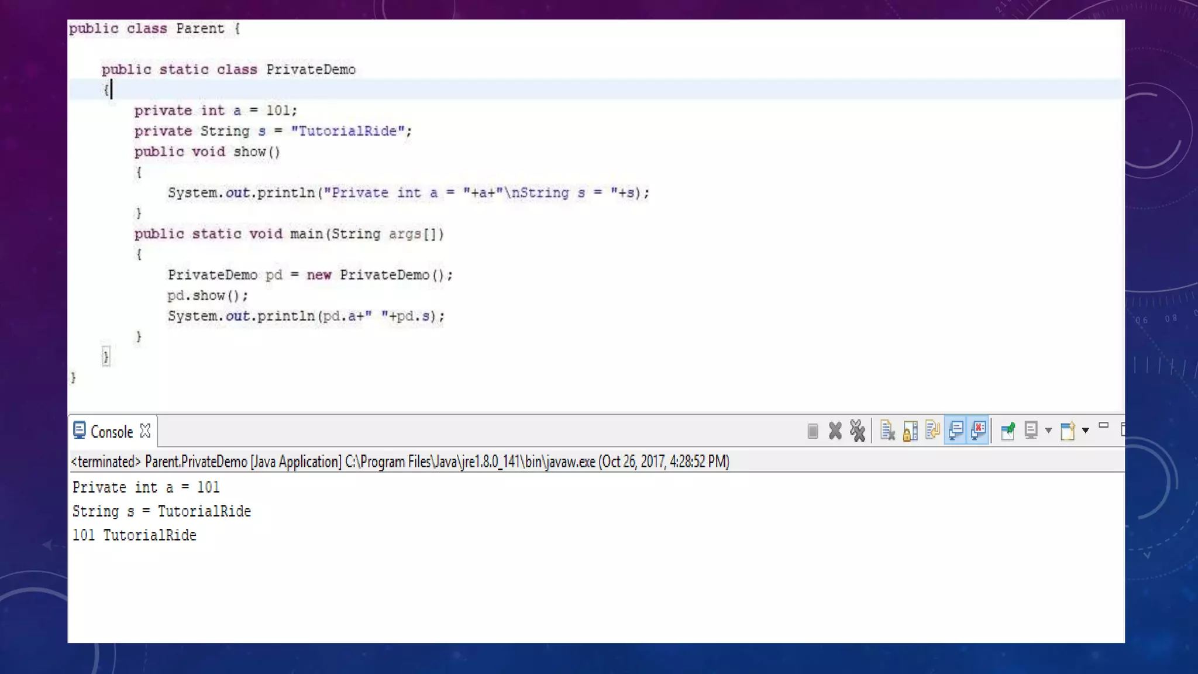Click the "TutorialRide" string literal in code

pyautogui.click(x=347, y=131)
